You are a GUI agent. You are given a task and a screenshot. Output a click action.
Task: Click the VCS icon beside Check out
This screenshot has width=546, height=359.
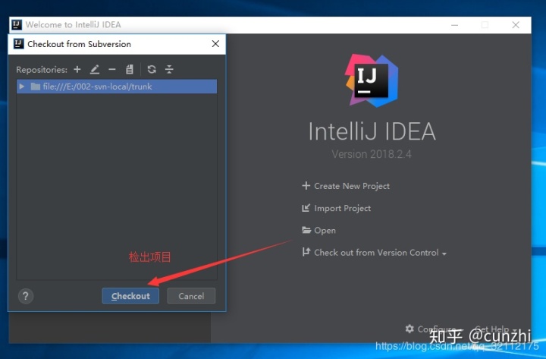[x=306, y=252]
